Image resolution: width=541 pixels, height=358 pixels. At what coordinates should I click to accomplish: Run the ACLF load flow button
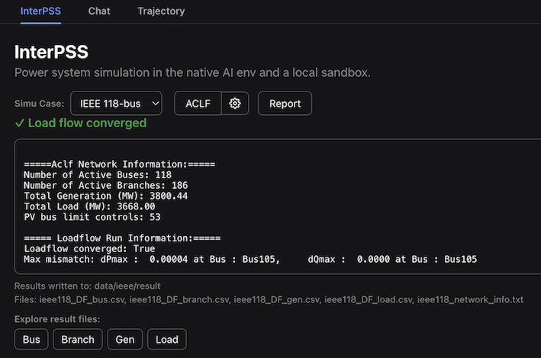[x=198, y=104]
